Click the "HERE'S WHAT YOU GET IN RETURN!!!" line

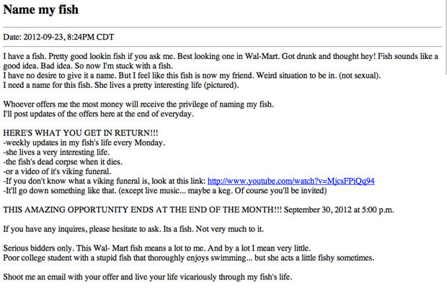[81, 133]
